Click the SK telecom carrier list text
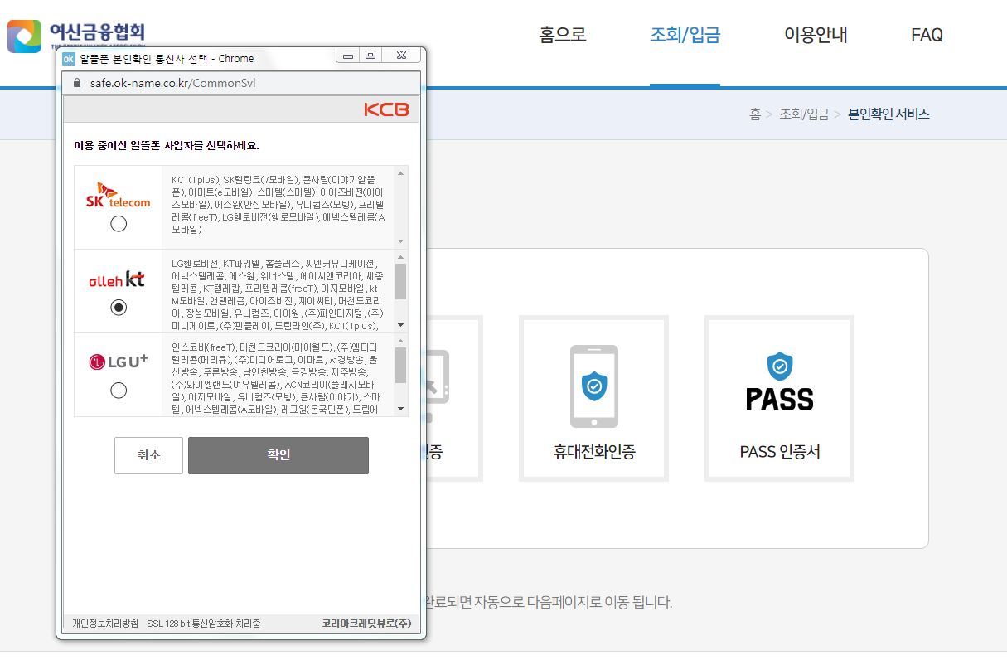Image resolution: width=1007 pixels, height=665 pixels. pyautogui.click(x=278, y=205)
